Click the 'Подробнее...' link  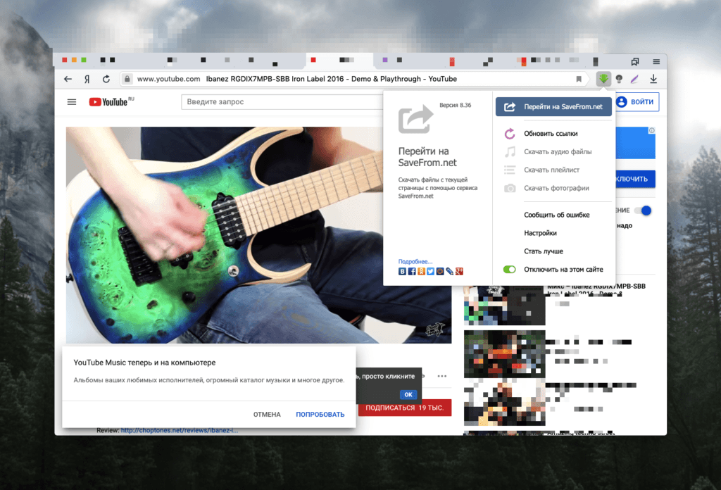[415, 261]
